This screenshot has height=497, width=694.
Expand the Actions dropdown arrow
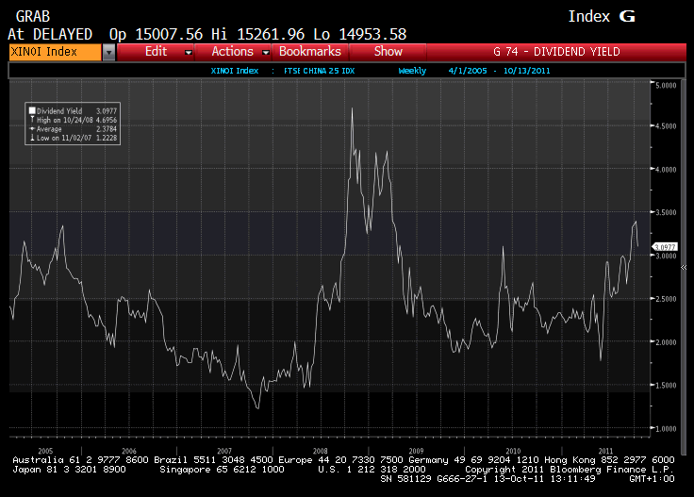tap(266, 52)
